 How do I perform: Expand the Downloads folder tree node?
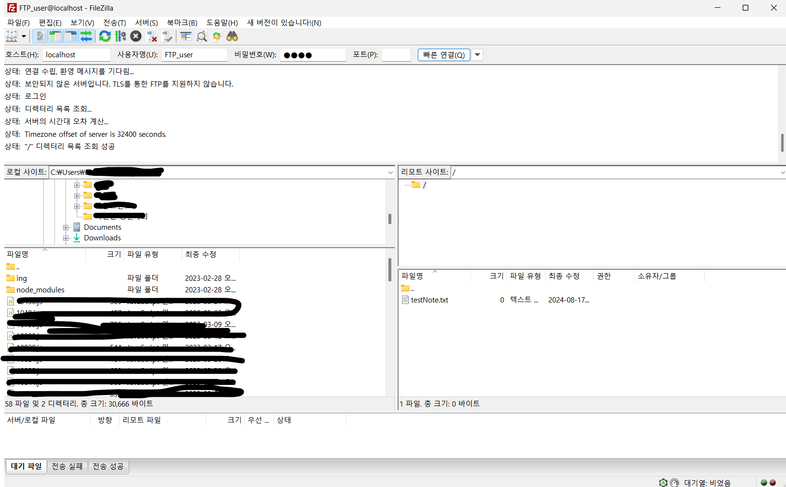(66, 238)
